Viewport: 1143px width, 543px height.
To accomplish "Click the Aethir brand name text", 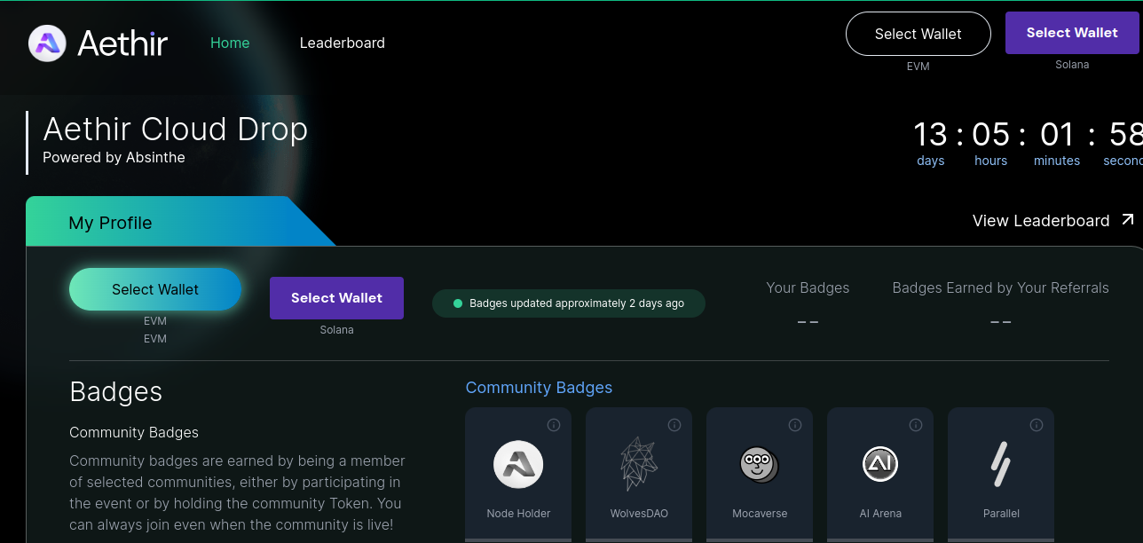I will coord(122,43).
